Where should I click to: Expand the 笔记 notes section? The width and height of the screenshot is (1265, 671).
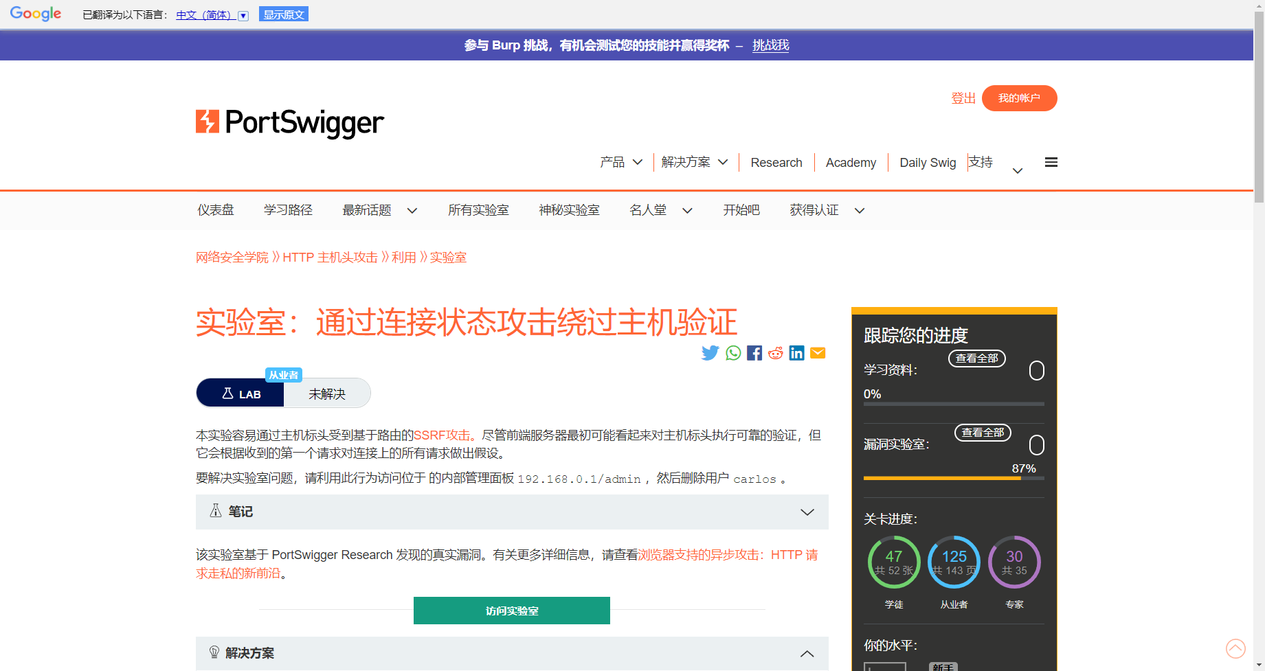[511, 512]
